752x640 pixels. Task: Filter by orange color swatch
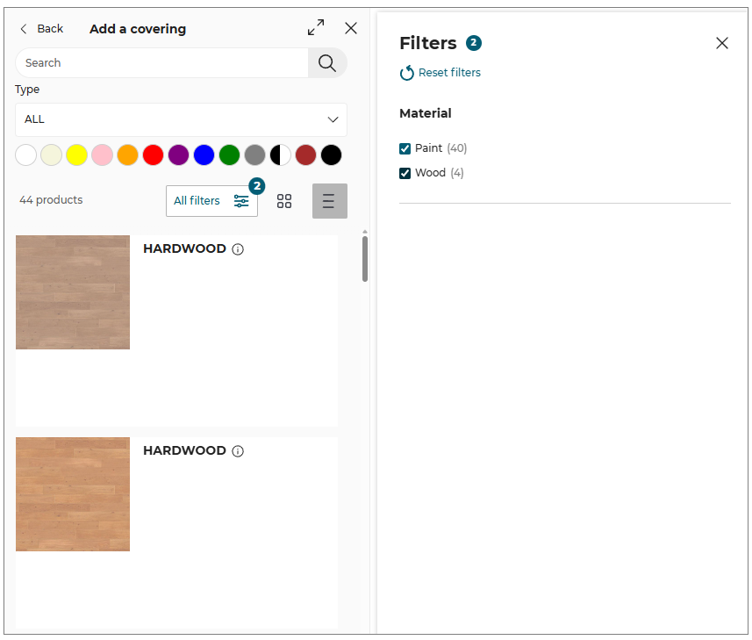point(127,155)
